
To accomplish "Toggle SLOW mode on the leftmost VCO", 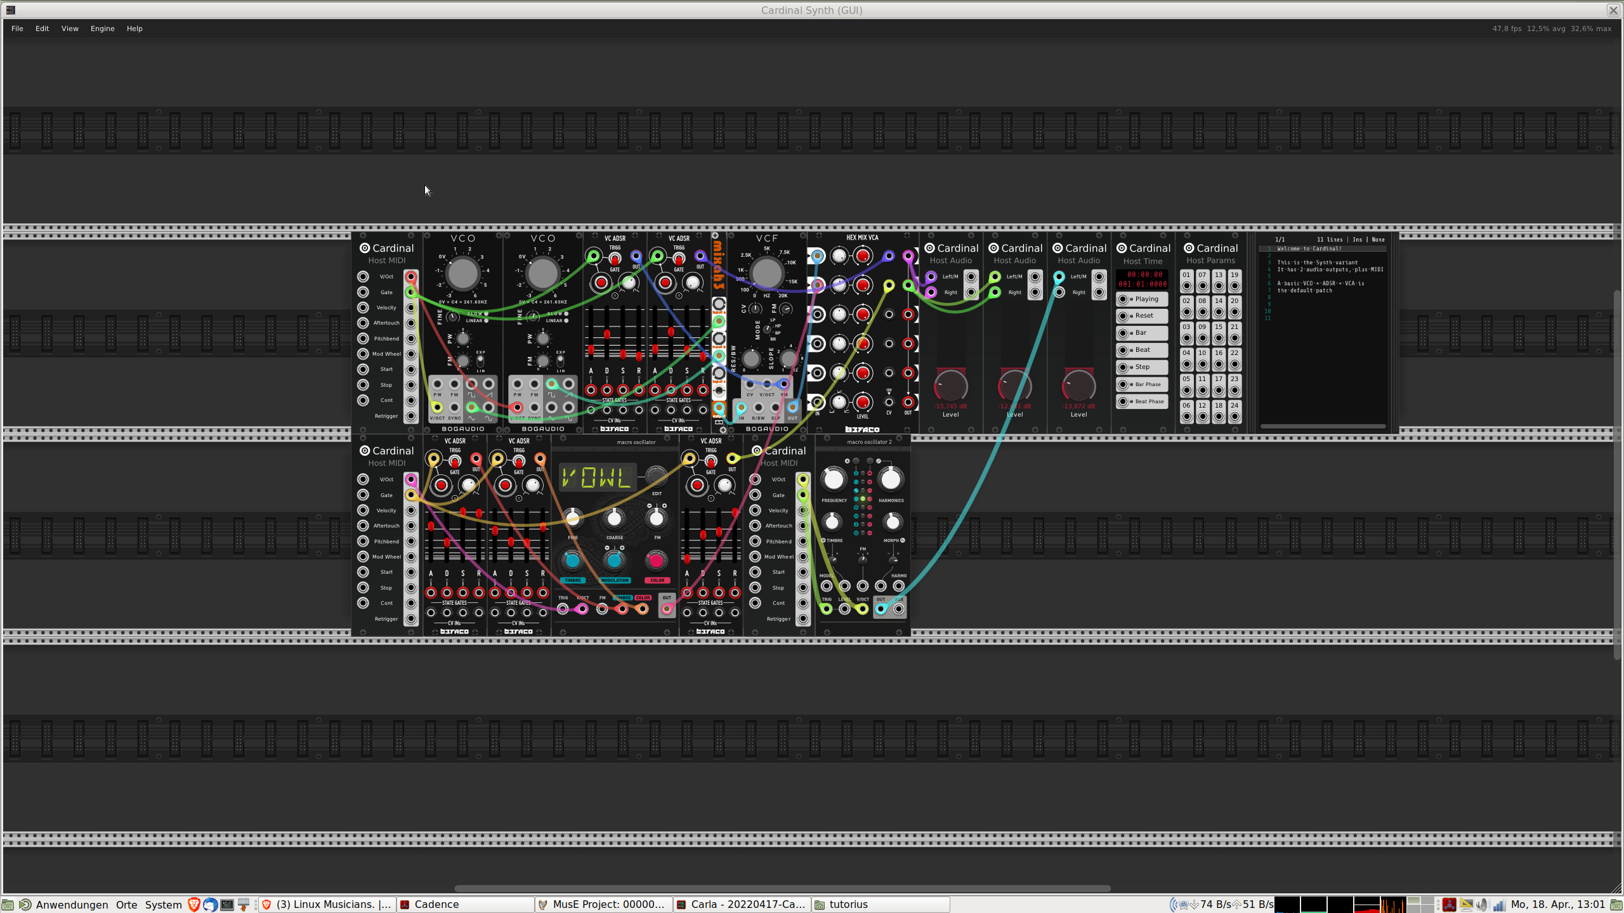I will pyautogui.click(x=487, y=313).
